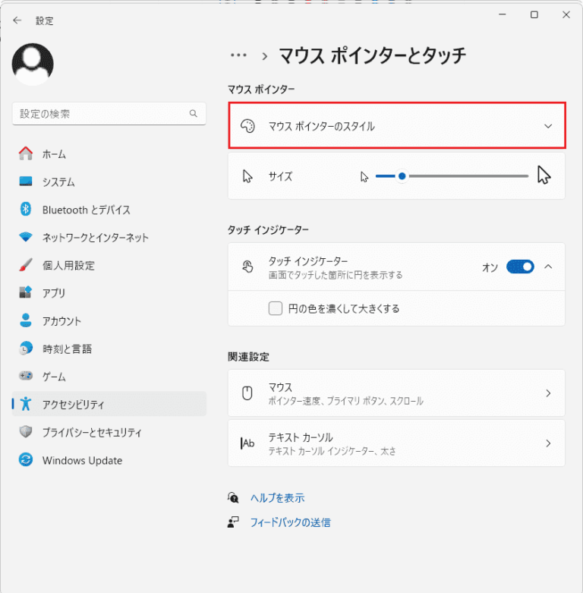Screen dimensions: 583x593
Task: Select ネットワークとインターネット in sidebar
Action: [96, 238]
